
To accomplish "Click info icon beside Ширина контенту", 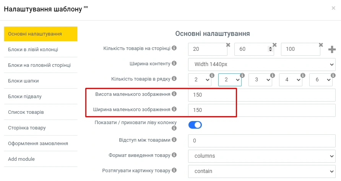I will pos(174,63).
